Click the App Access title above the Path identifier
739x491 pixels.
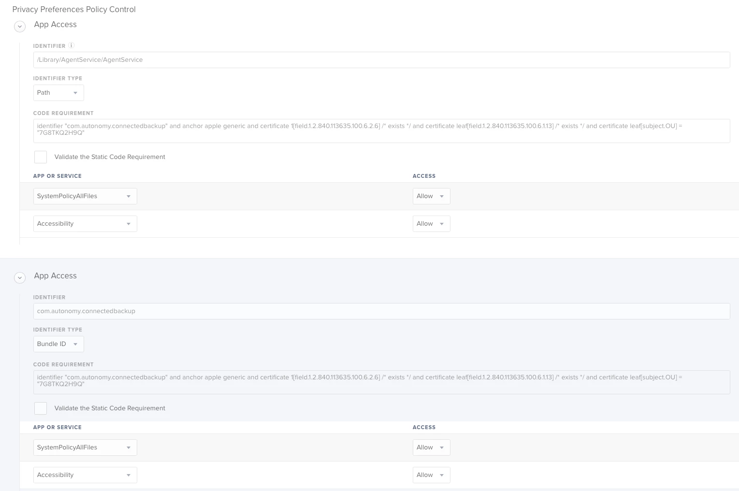pyautogui.click(x=55, y=25)
